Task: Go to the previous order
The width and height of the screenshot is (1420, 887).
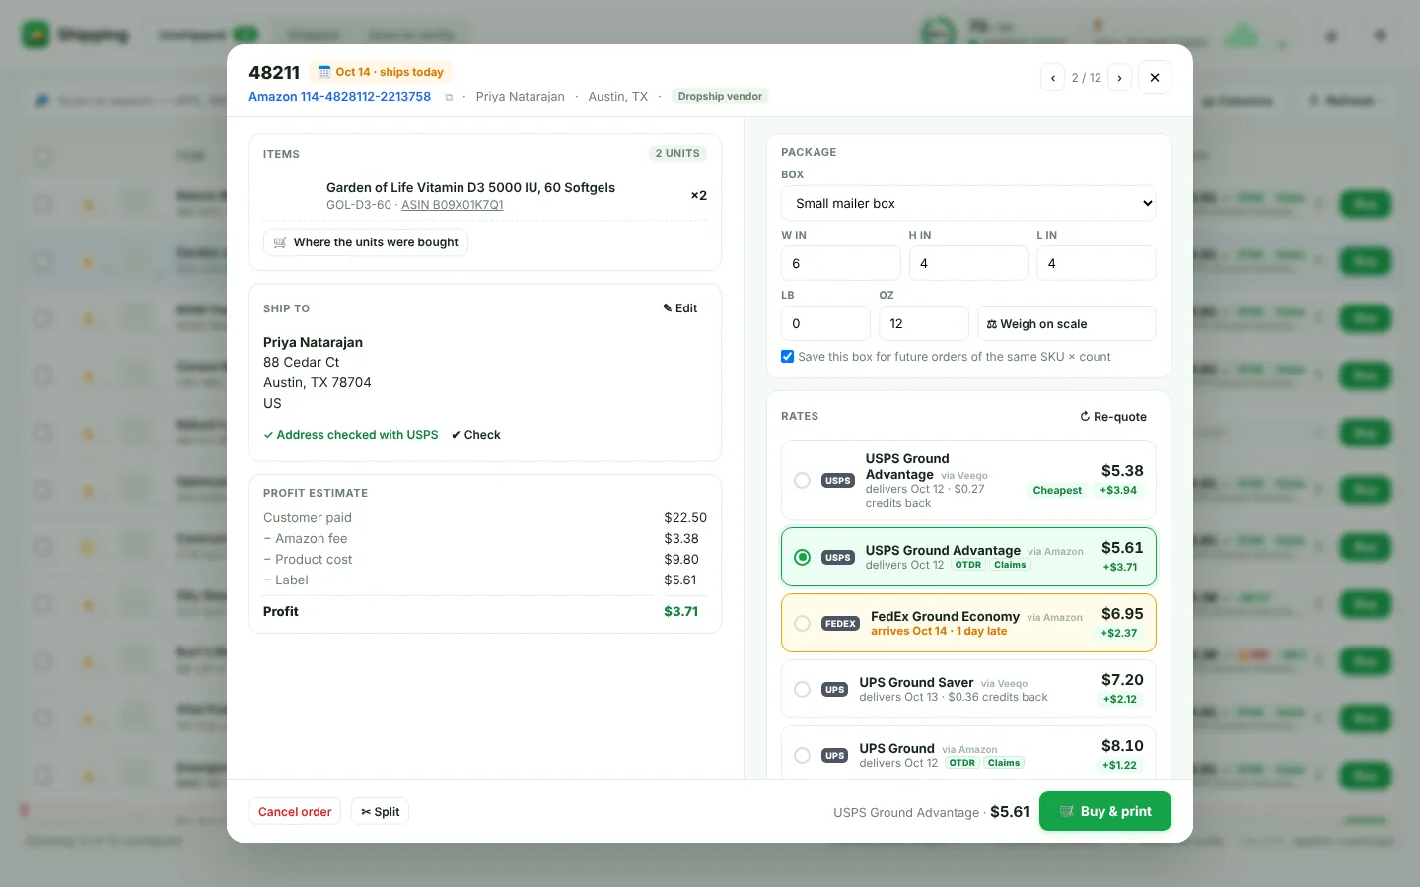Action: click(x=1052, y=78)
